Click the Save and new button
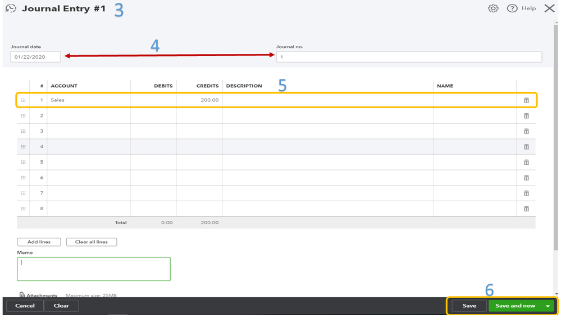Screen dimensions: 561x315 pyautogui.click(x=515, y=305)
